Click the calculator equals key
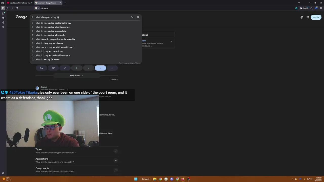This screenshot has height=182, width=324. point(100,68)
